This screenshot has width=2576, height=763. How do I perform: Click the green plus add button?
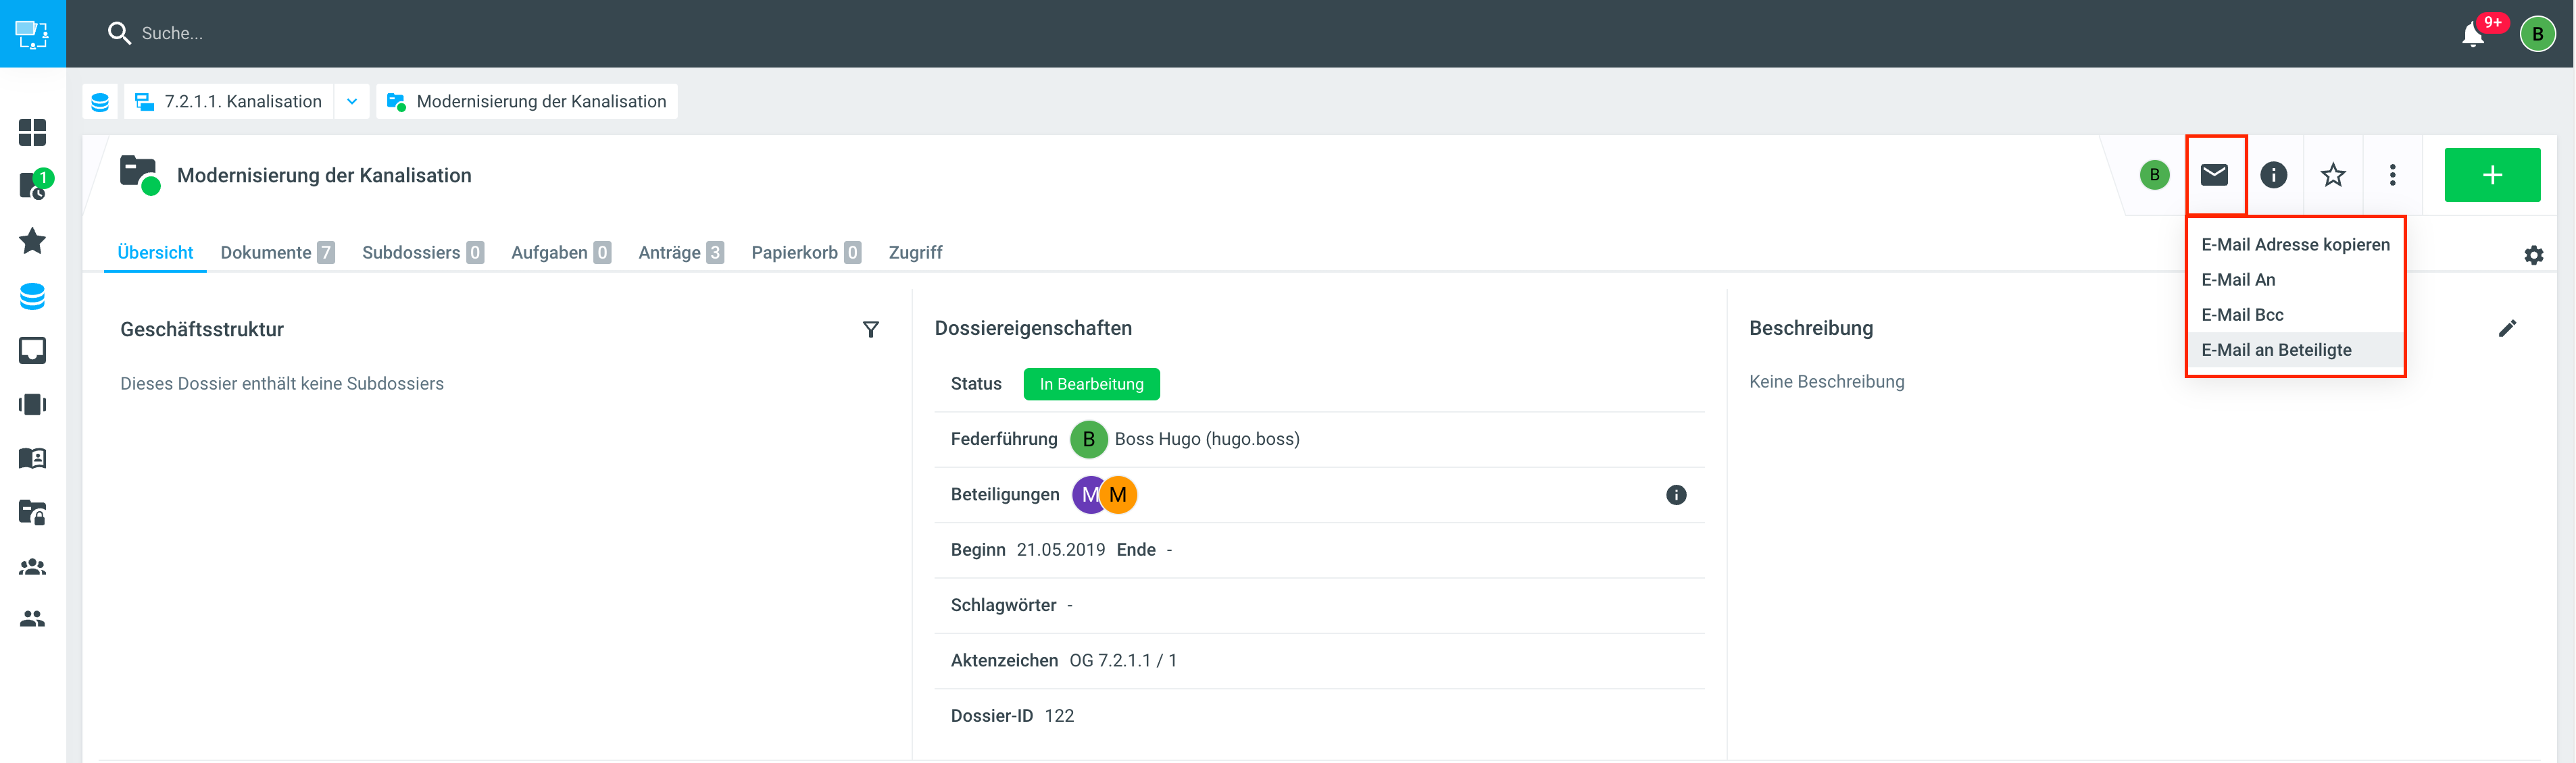(x=2491, y=175)
